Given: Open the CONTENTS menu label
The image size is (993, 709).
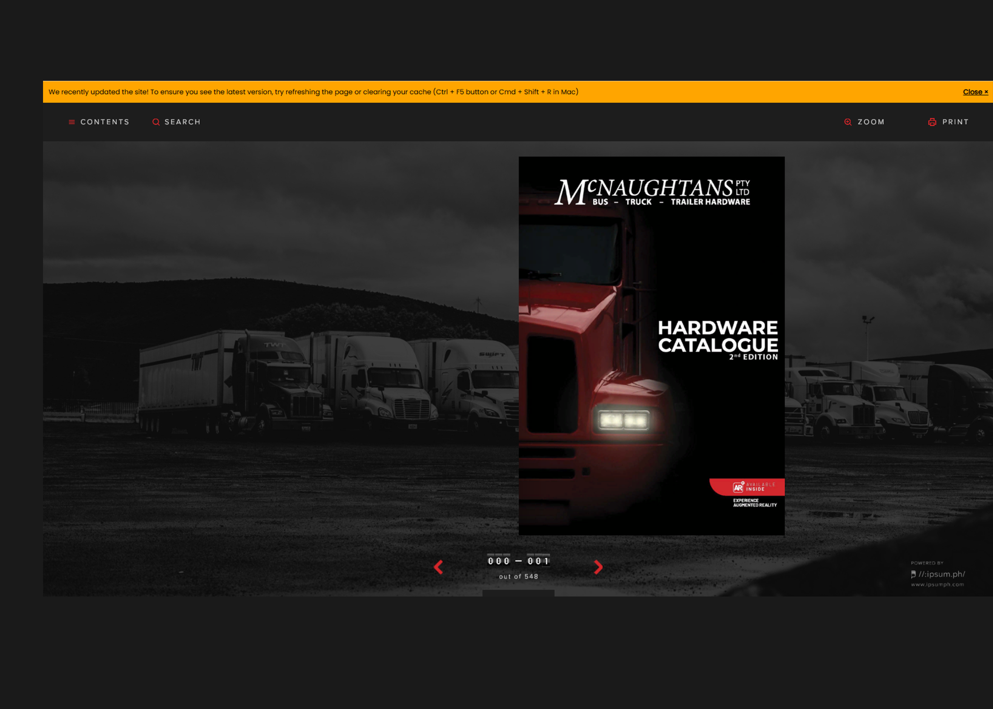Looking at the screenshot, I should [x=105, y=122].
